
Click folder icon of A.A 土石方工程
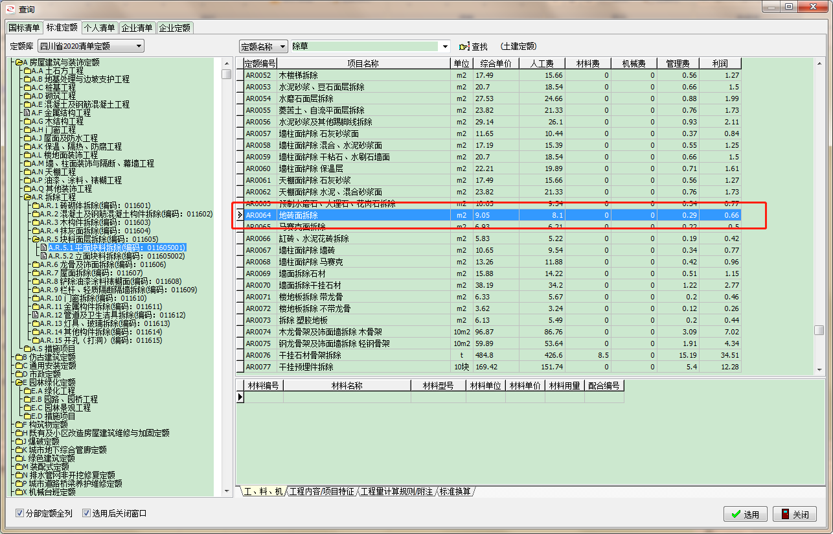pyautogui.click(x=28, y=71)
